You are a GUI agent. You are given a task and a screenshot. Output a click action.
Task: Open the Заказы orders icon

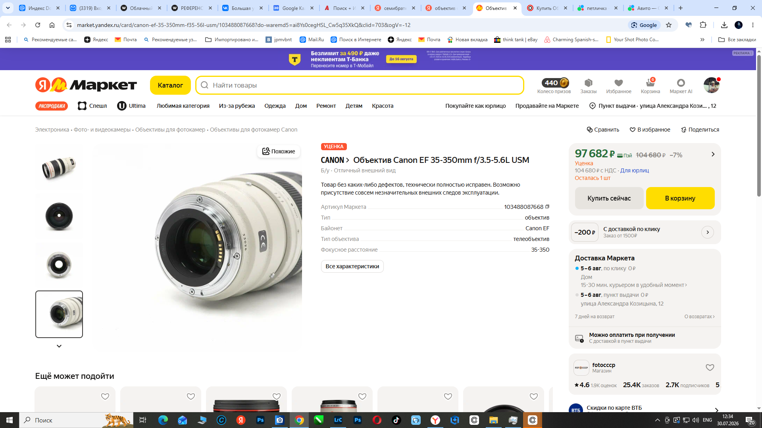click(588, 86)
